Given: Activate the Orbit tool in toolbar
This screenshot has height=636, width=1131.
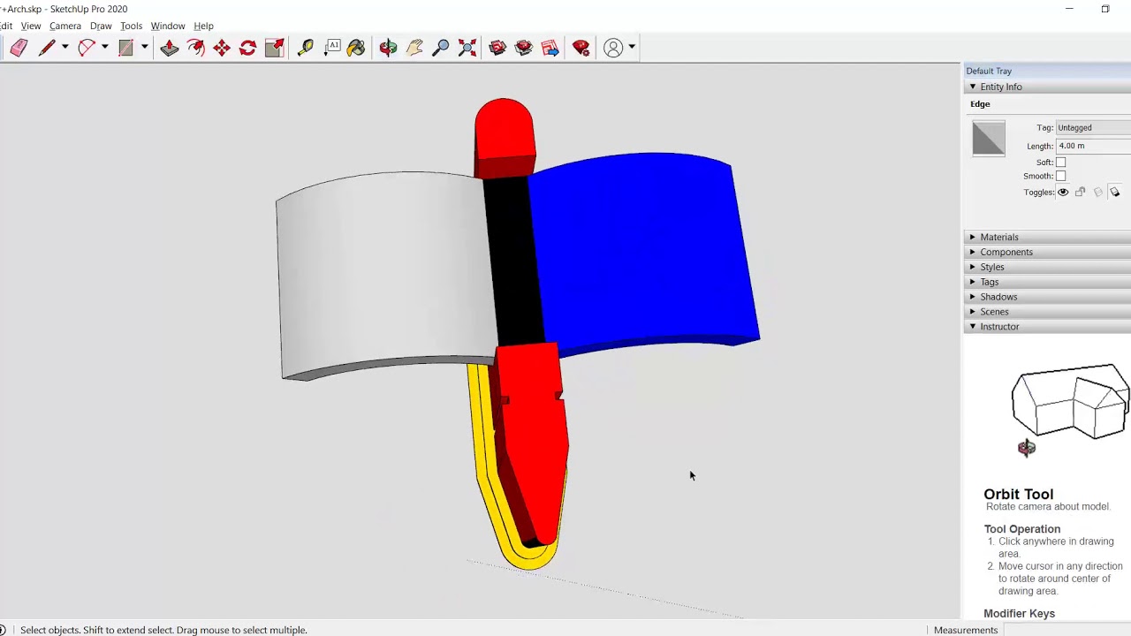Looking at the screenshot, I should (388, 48).
